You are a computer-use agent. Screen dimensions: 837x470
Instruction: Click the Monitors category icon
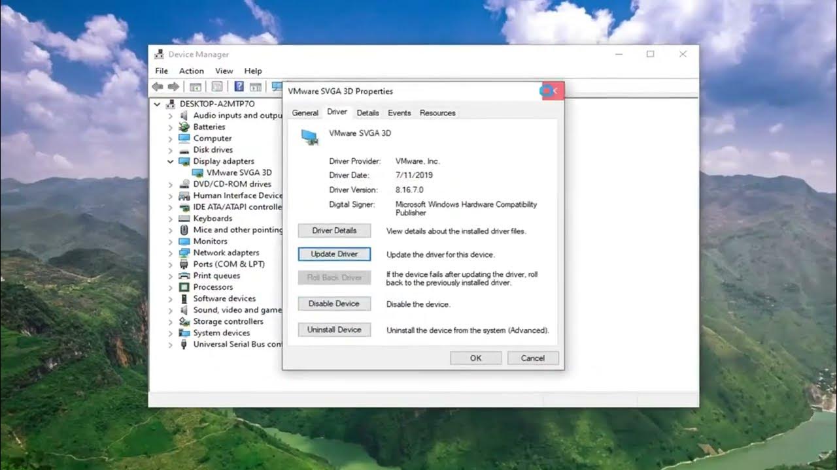[x=184, y=241]
